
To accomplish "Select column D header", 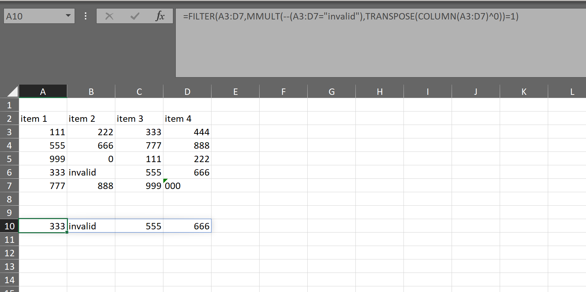I will coord(187,91).
